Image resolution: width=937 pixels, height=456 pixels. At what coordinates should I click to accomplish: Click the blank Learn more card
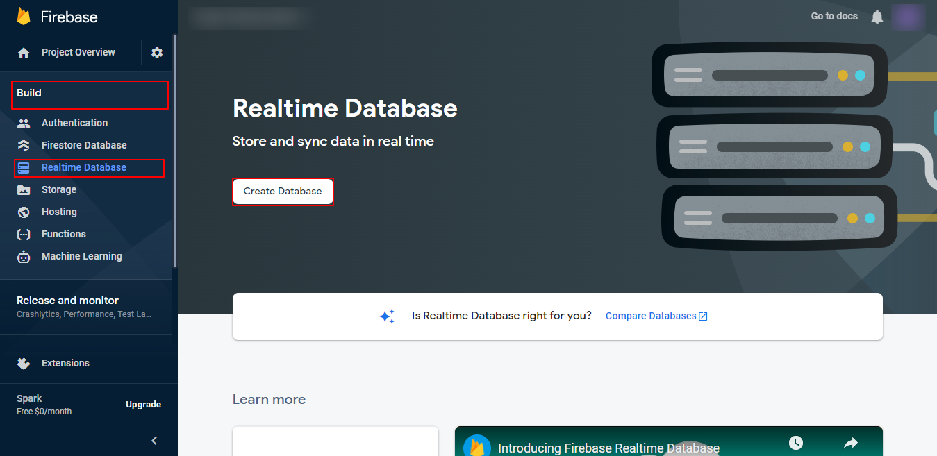point(335,441)
